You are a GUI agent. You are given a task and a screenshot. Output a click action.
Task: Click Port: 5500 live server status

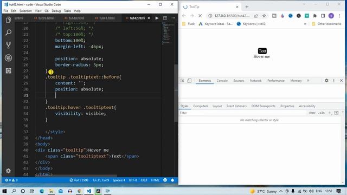tap(79, 180)
